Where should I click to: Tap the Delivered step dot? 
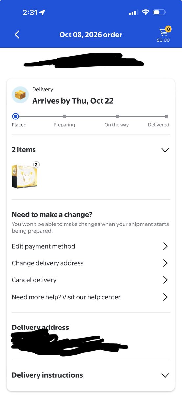click(x=166, y=116)
